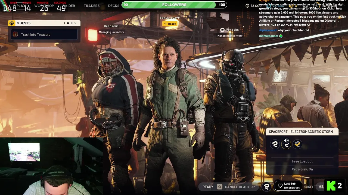Click Vorteks's Managing Inventory status label
This screenshot has width=348, height=195.
[x=230, y=36]
